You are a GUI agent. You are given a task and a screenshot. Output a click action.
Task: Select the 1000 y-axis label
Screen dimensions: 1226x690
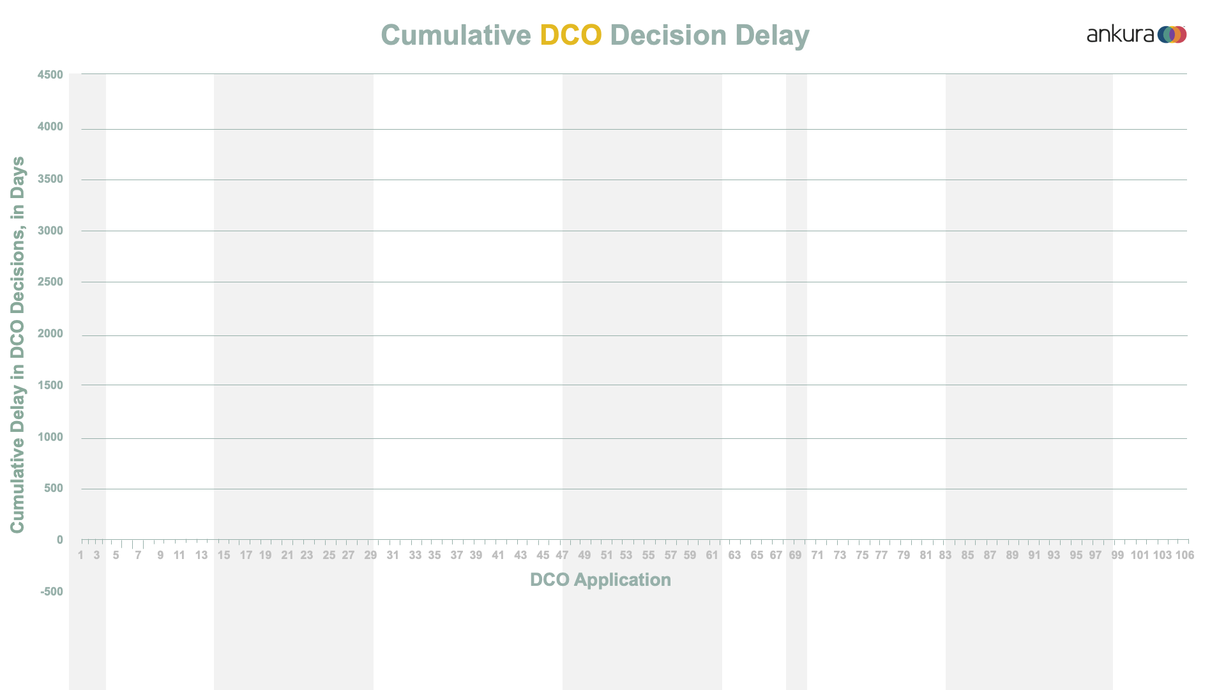click(x=50, y=437)
